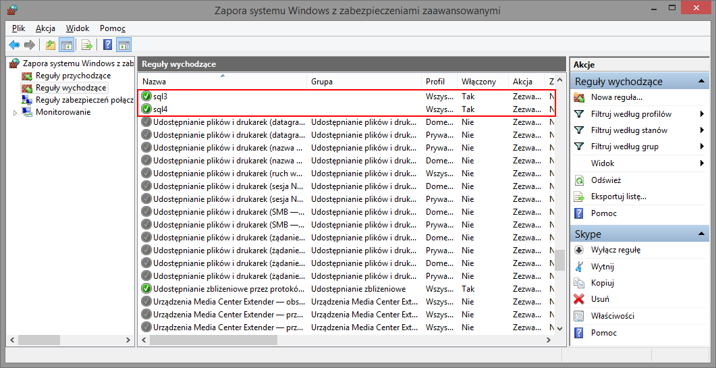Click the rules list vertical scrollbar thumb
Viewport: 716px width, 368px height.
[560, 260]
